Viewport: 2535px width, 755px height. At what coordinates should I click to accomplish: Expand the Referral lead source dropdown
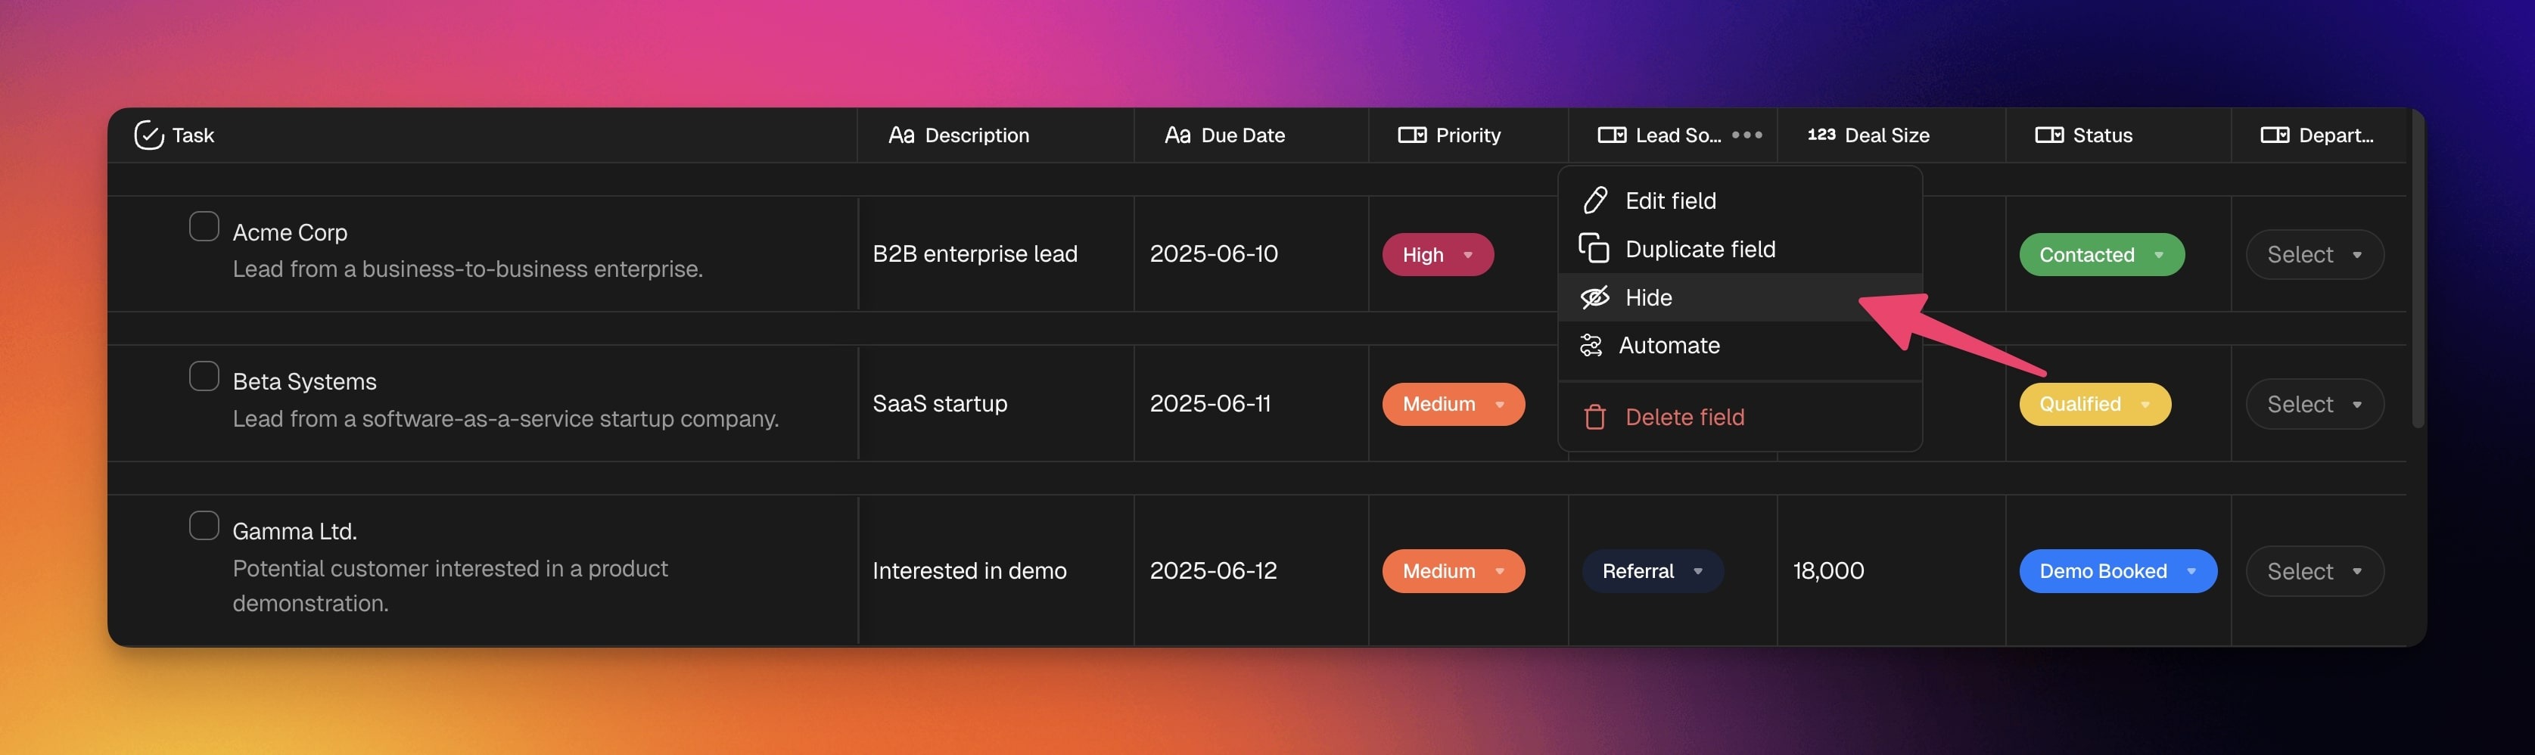pyautogui.click(x=1652, y=571)
